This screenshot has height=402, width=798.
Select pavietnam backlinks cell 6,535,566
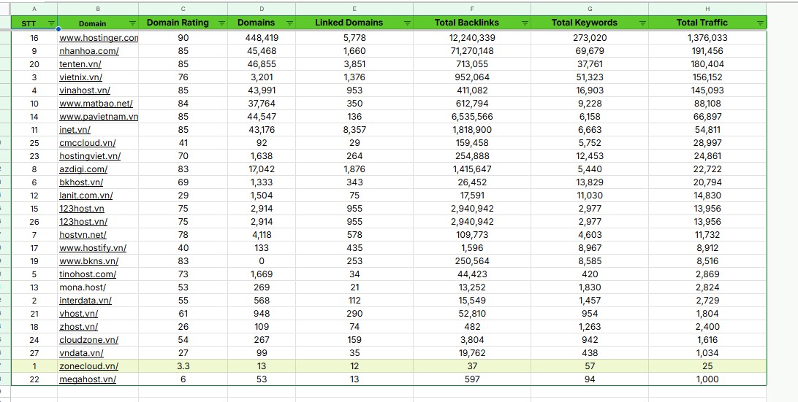[472, 117]
